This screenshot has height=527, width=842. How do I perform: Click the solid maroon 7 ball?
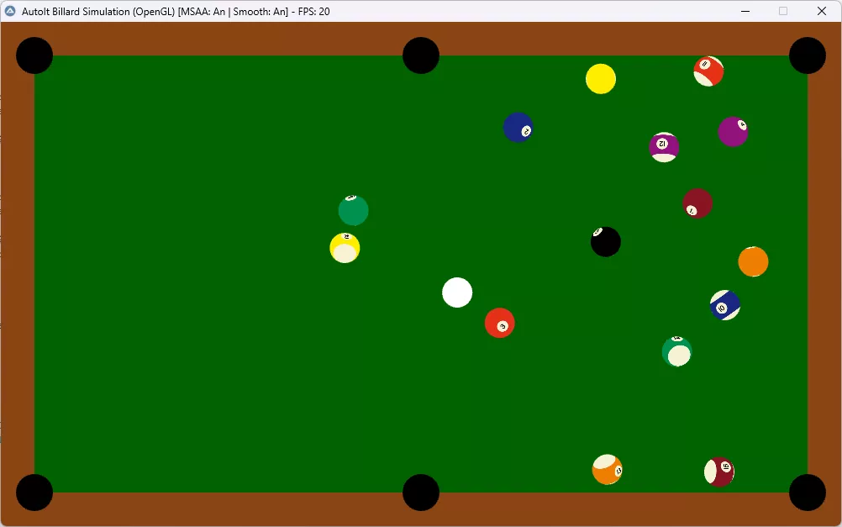pos(697,203)
